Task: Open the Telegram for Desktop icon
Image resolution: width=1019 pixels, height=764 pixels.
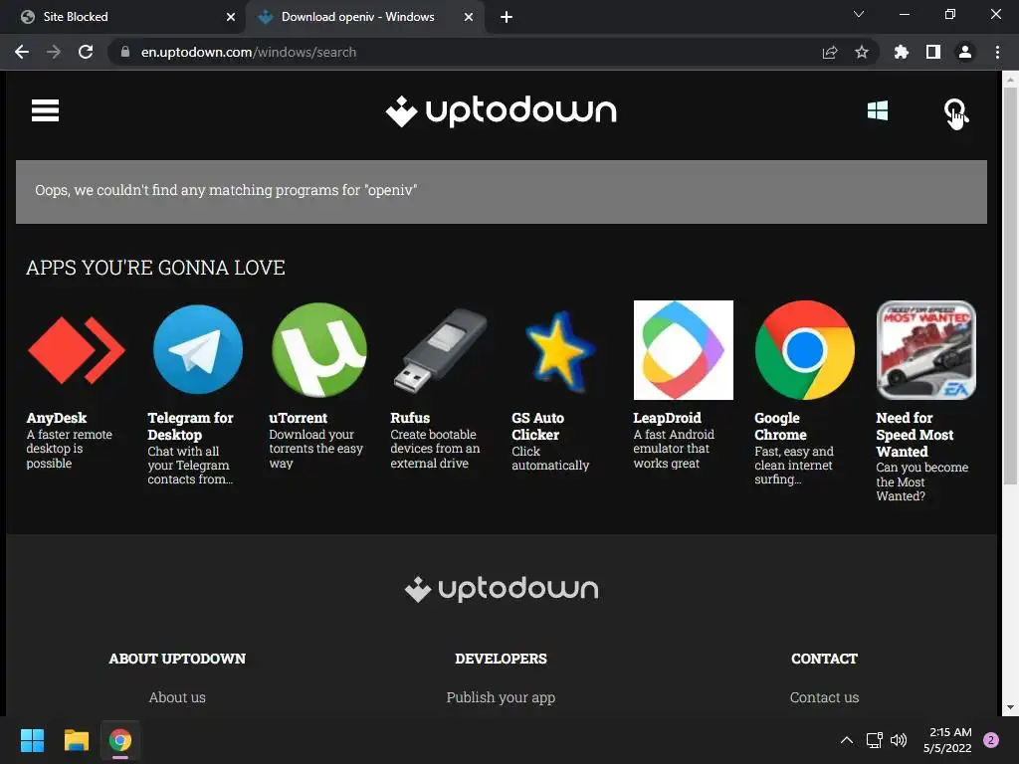Action: pos(198,350)
